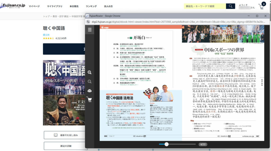Open the reader hamburger menu
The width and height of the screenshot is (271, 151).
[x=90, y=30]
